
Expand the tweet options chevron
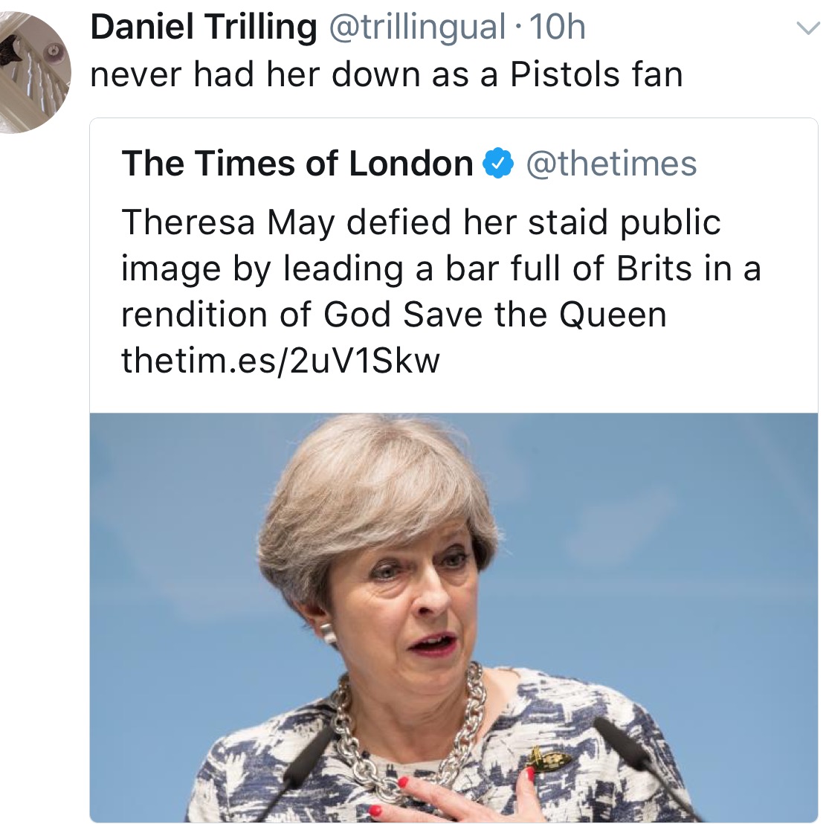pos(806,29)
